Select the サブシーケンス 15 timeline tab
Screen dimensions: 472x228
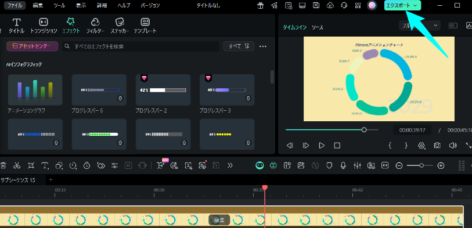[x=18, y=180]
